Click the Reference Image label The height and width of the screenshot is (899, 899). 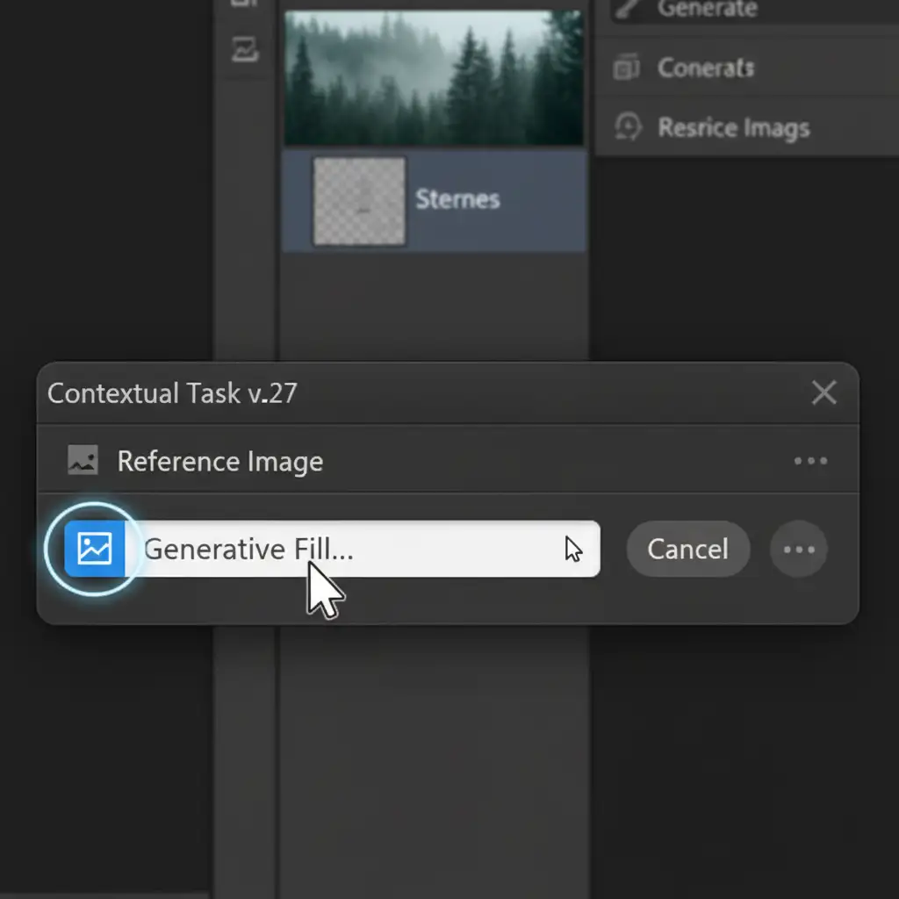(219, 461)
